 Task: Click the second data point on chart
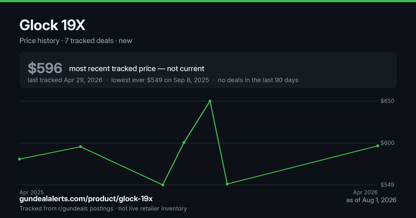point(80,147)
